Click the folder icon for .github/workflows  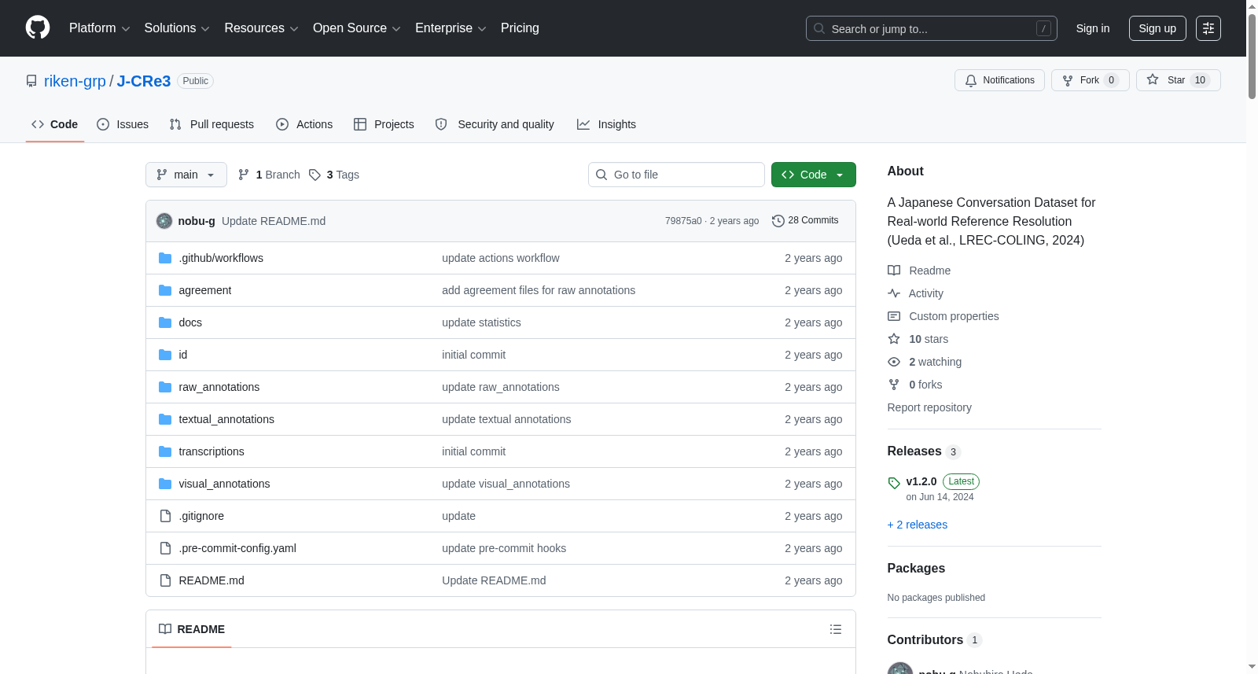pyautogui.click(x=165, y=258)
